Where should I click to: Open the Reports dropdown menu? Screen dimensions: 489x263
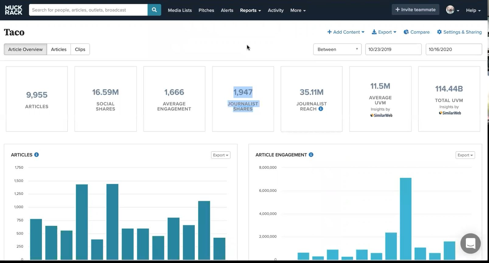(250, 10)
